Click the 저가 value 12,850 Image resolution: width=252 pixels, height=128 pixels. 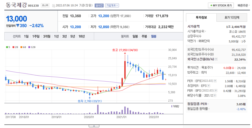coord(104,27)
